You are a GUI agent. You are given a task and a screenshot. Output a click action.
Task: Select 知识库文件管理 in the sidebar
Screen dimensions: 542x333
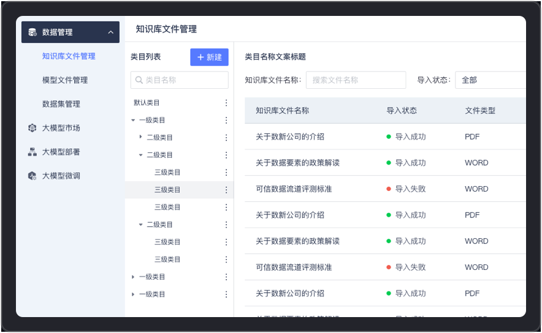tap(69, 56)
